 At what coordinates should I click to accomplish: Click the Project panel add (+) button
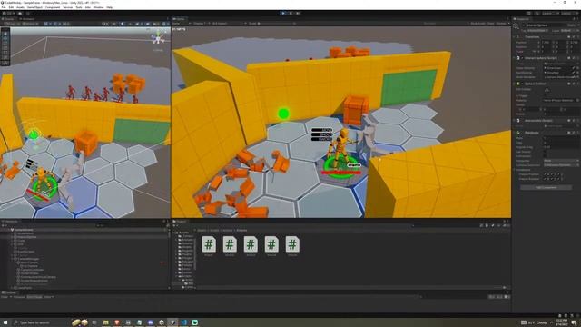175,225
